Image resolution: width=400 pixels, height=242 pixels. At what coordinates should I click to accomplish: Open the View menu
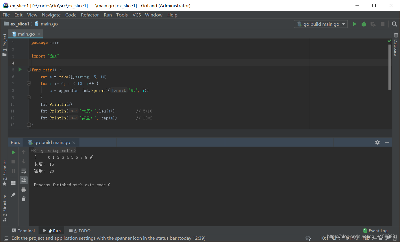click(32, 15)
